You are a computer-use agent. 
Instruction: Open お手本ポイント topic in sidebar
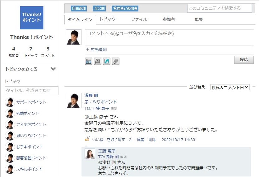click(x=29, y=147)
